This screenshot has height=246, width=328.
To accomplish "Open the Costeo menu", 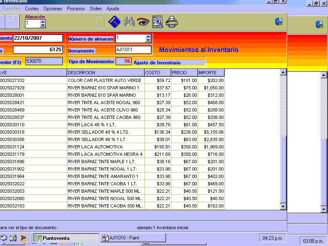I will point(32,9).
